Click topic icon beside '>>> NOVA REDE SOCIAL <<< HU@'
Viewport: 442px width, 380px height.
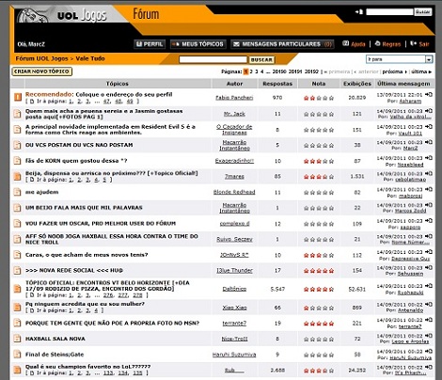(17, 270)
